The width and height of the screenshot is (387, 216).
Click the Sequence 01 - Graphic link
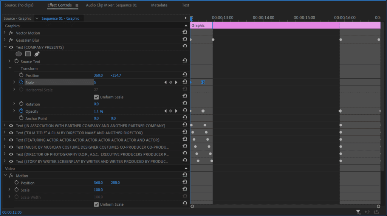[x=60, y=18]
